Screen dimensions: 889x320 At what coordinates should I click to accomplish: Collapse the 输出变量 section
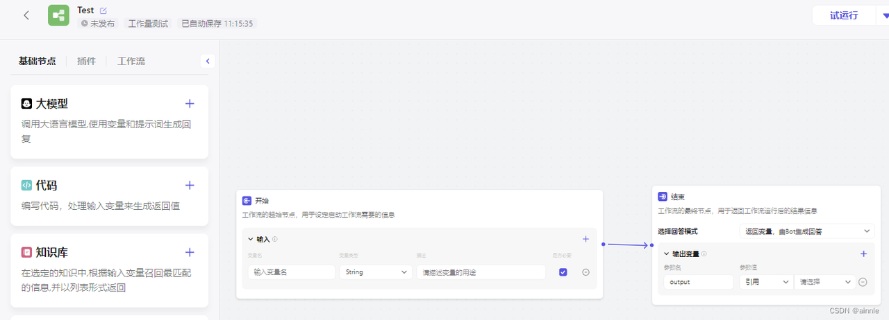666,254
